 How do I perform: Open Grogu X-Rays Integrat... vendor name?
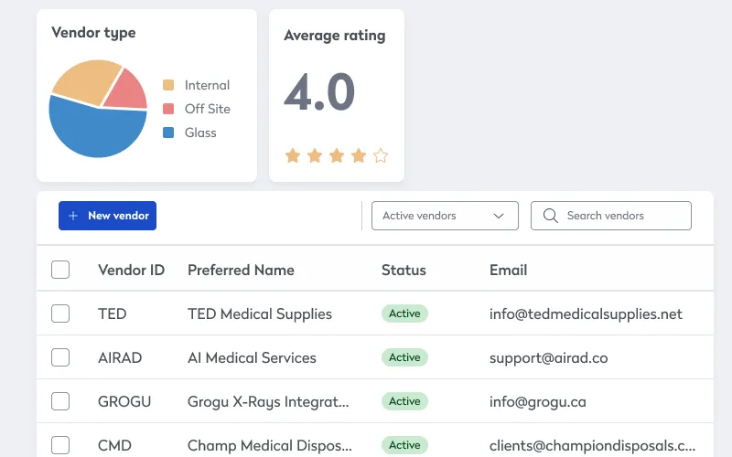click(268, 401)
